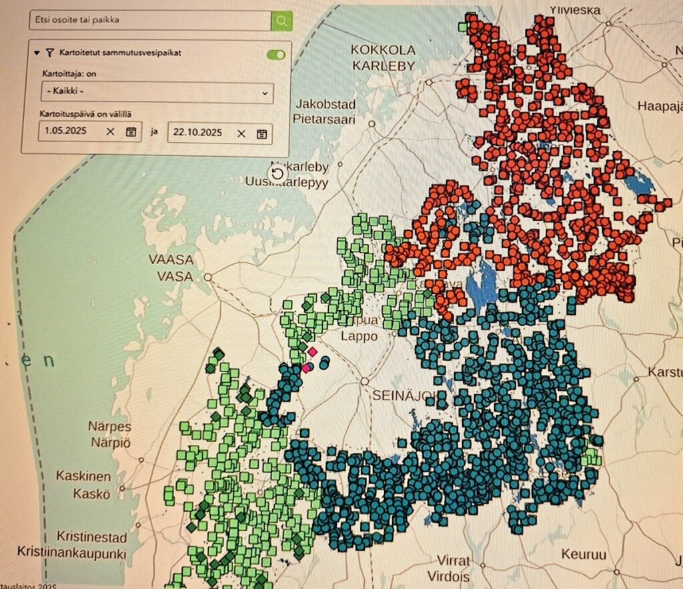Click the Närpes Närpiö town marker
The height and width of the screenshot is (589, 683).
141,460
